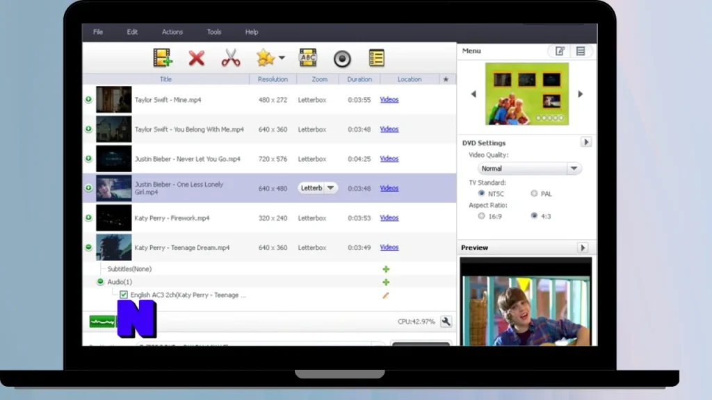Open Videos link for Katy Perry - Firework
This screenshot has height=400, width=712.
click(389, 217)
